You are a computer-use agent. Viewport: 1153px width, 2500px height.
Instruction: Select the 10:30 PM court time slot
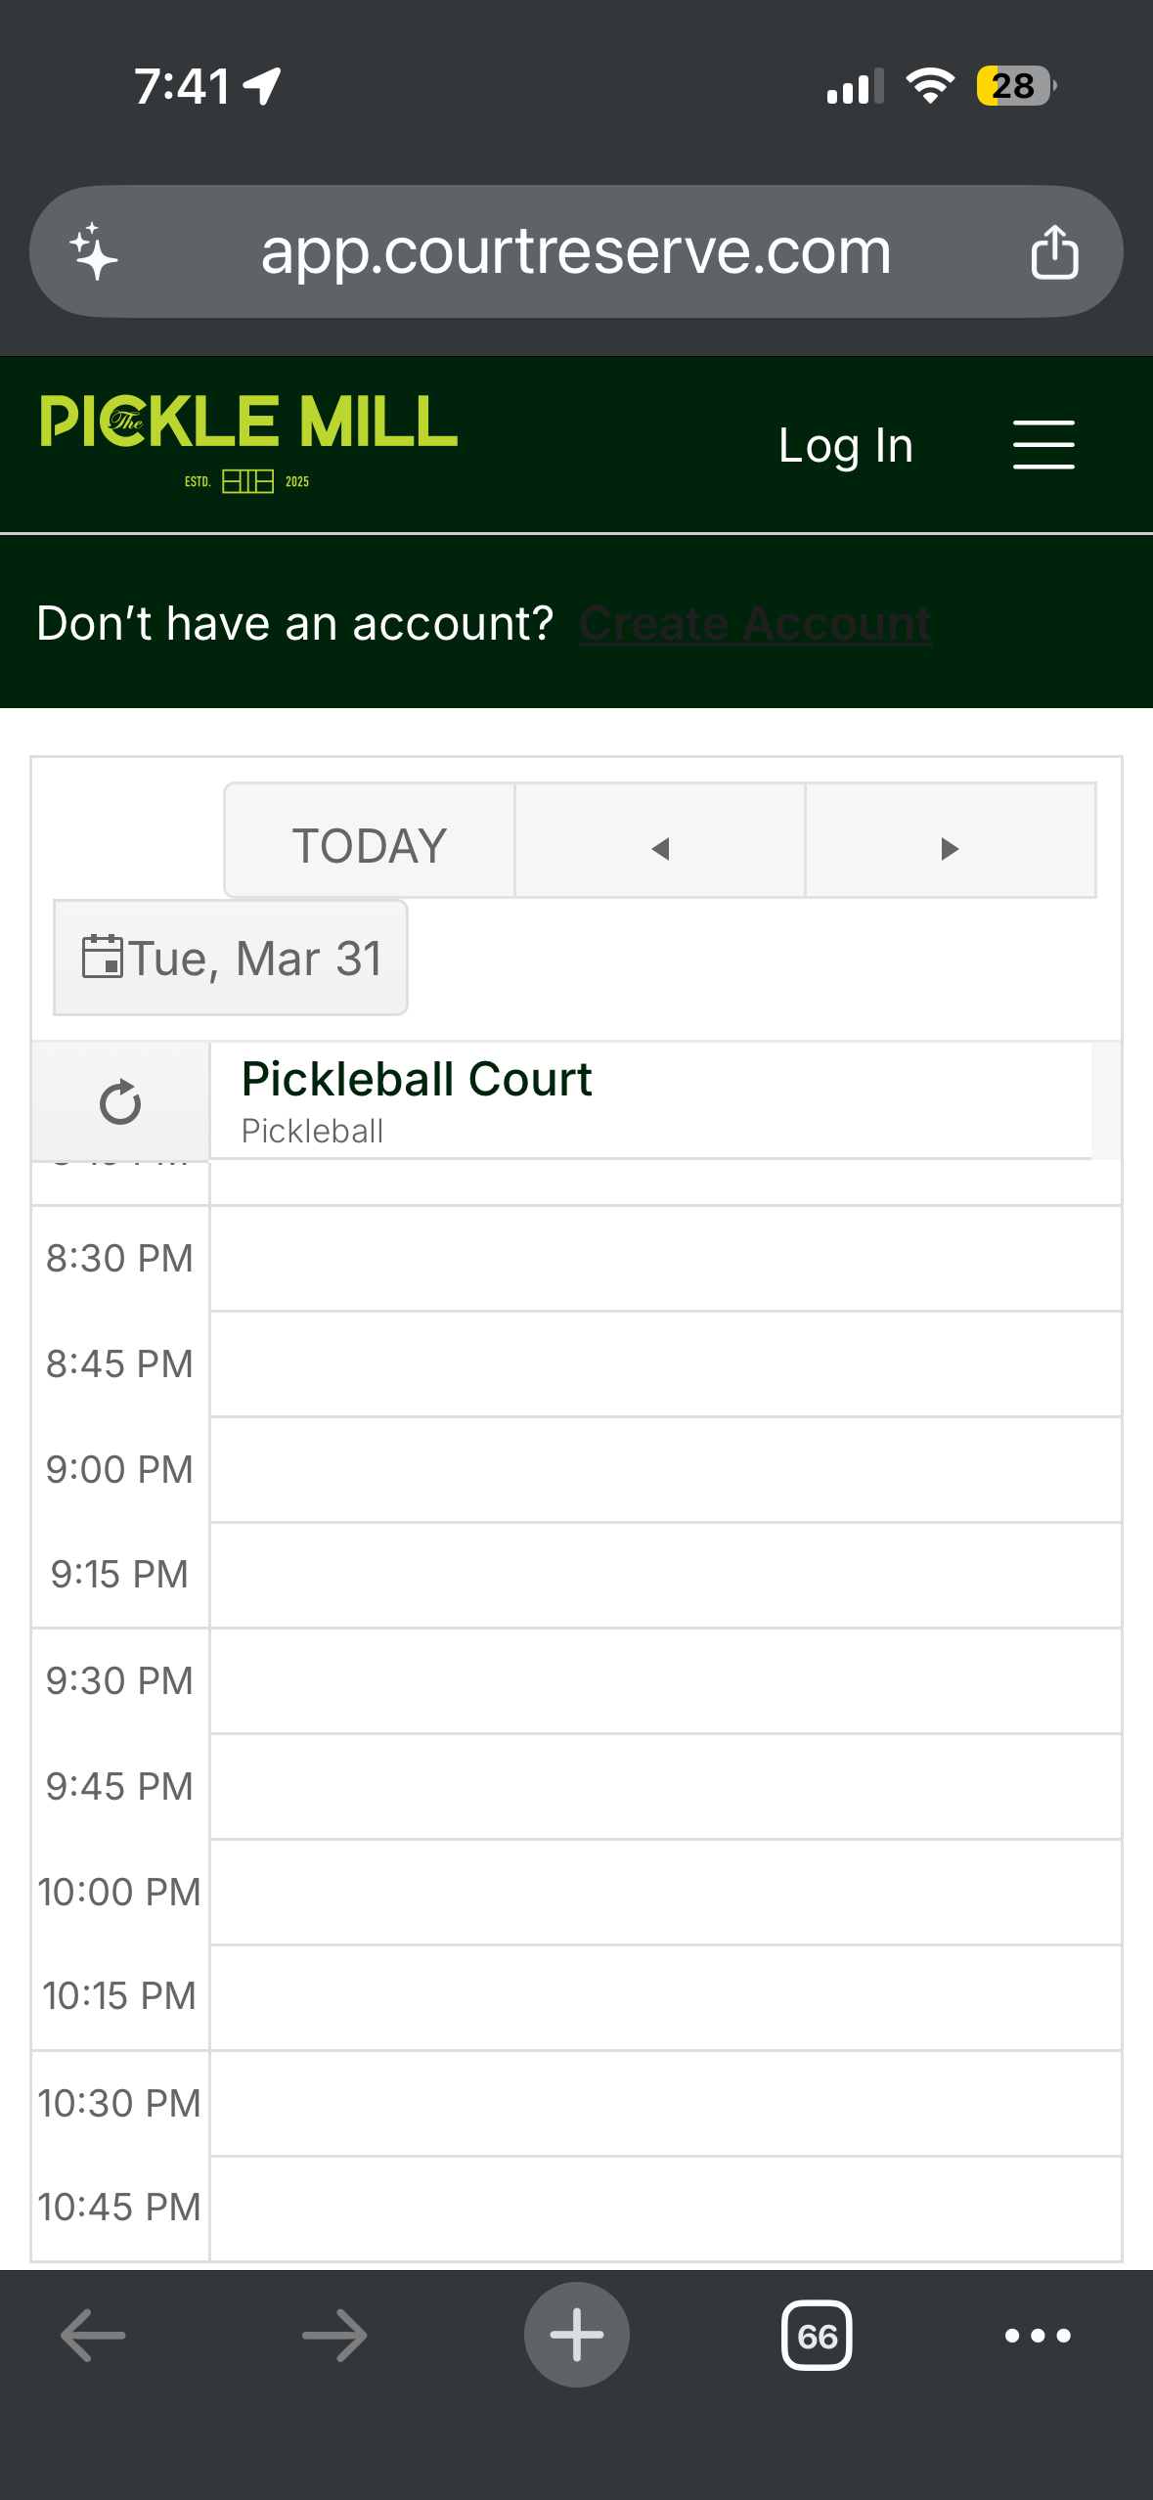click(665, 2103)
